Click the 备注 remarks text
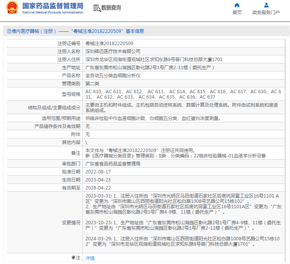This screenshot has height=264, width=290. pyautogui.click(x=175, y=153)
